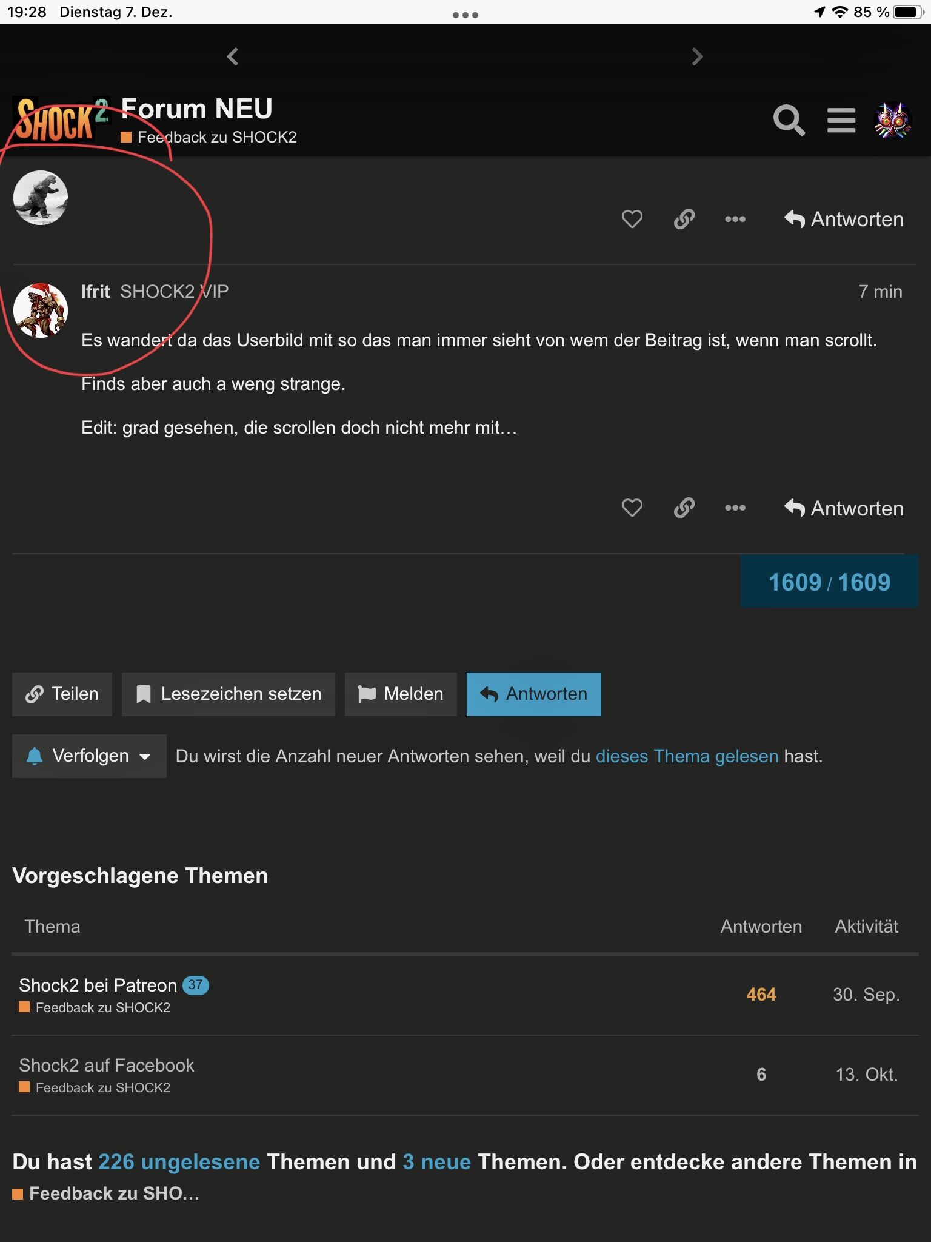Open the Shock2 bei Patreon topic

tap(98, 985)
